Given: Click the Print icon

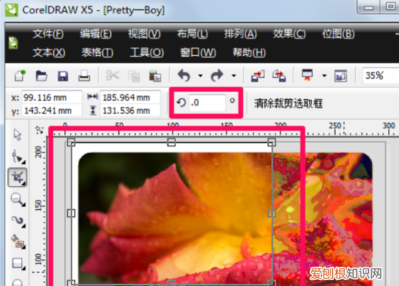Looking at the screenshot, I should coord(84,75).
